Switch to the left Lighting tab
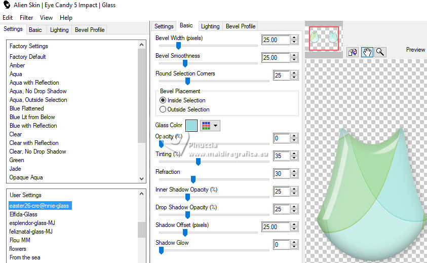Screen dimensions: 427x263 pos(59,30)
